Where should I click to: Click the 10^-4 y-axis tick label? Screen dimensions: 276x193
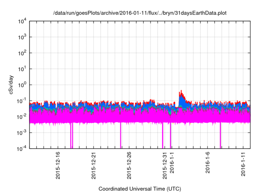(22, 149)
